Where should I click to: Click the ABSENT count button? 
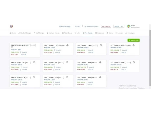(119, 26)
